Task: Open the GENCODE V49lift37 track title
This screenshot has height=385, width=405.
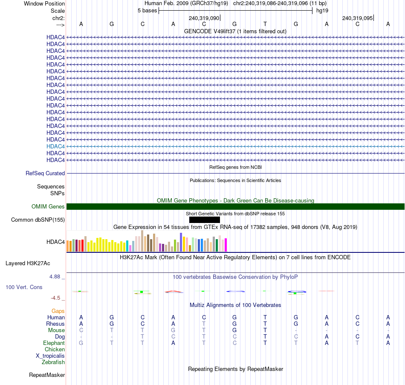Action: point(235,31)
